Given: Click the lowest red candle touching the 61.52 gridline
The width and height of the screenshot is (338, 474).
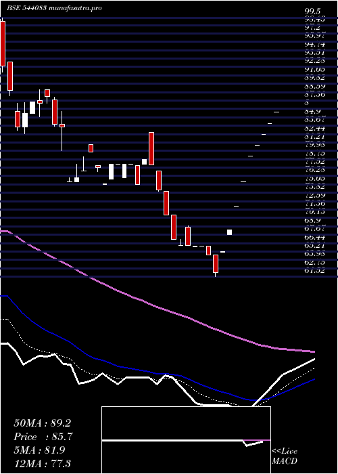Looking at the screenshot, I should 216,263.
